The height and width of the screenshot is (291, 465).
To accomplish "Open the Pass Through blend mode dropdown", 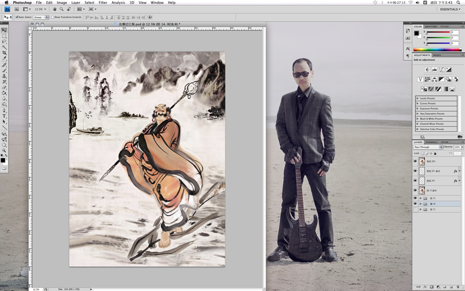I will [428, 147].
